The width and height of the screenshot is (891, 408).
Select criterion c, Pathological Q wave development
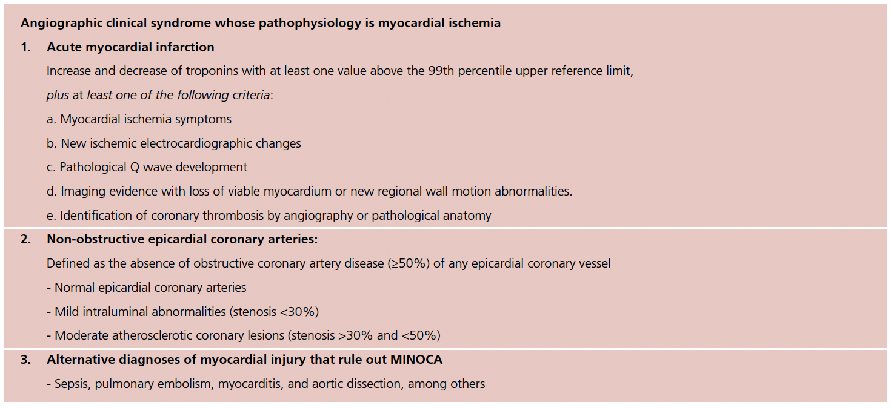coord(147,167)
